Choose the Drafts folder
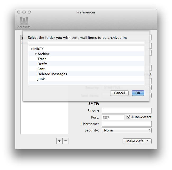 [x=86, y=64]
